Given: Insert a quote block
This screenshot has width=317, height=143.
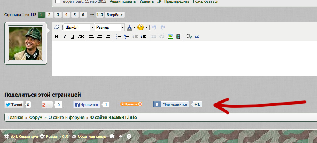Looking at the screenshot, I should (197, 36).
